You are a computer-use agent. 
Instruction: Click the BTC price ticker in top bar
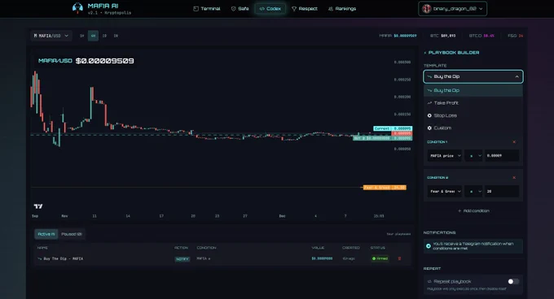[x=442, y=36]
